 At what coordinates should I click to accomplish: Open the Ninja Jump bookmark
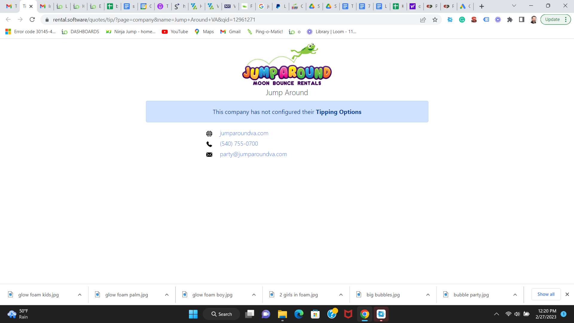pyautogui.click(x=131, y=32)
